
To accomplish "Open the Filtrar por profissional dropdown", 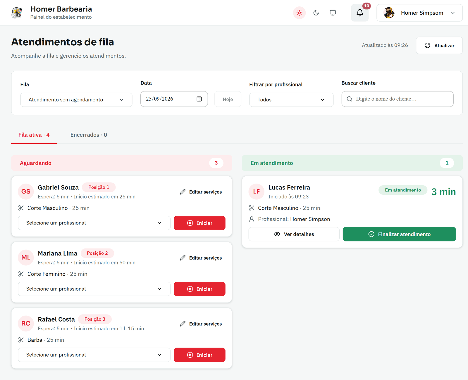I will 291,100.
